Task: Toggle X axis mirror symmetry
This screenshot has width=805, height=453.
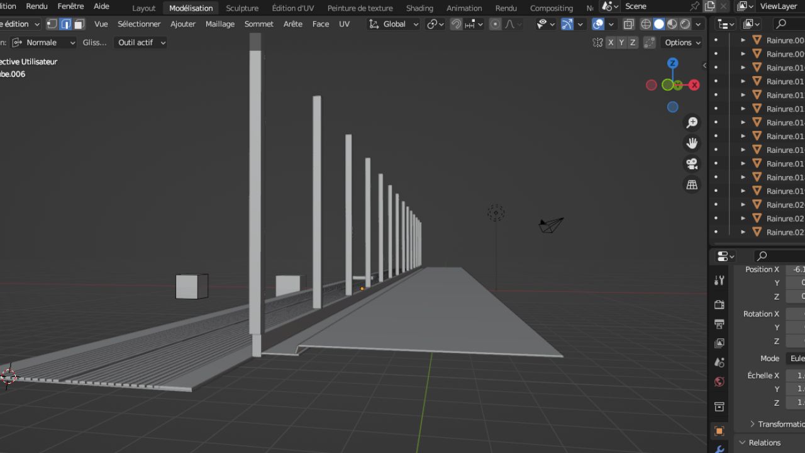Action: 611,43
